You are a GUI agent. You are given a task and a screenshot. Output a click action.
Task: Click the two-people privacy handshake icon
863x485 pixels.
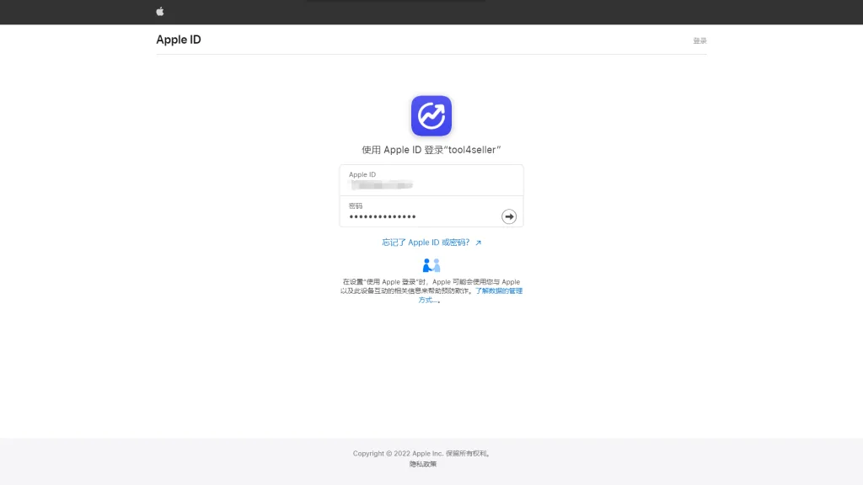pyautogui.click(x=431, y=265)
